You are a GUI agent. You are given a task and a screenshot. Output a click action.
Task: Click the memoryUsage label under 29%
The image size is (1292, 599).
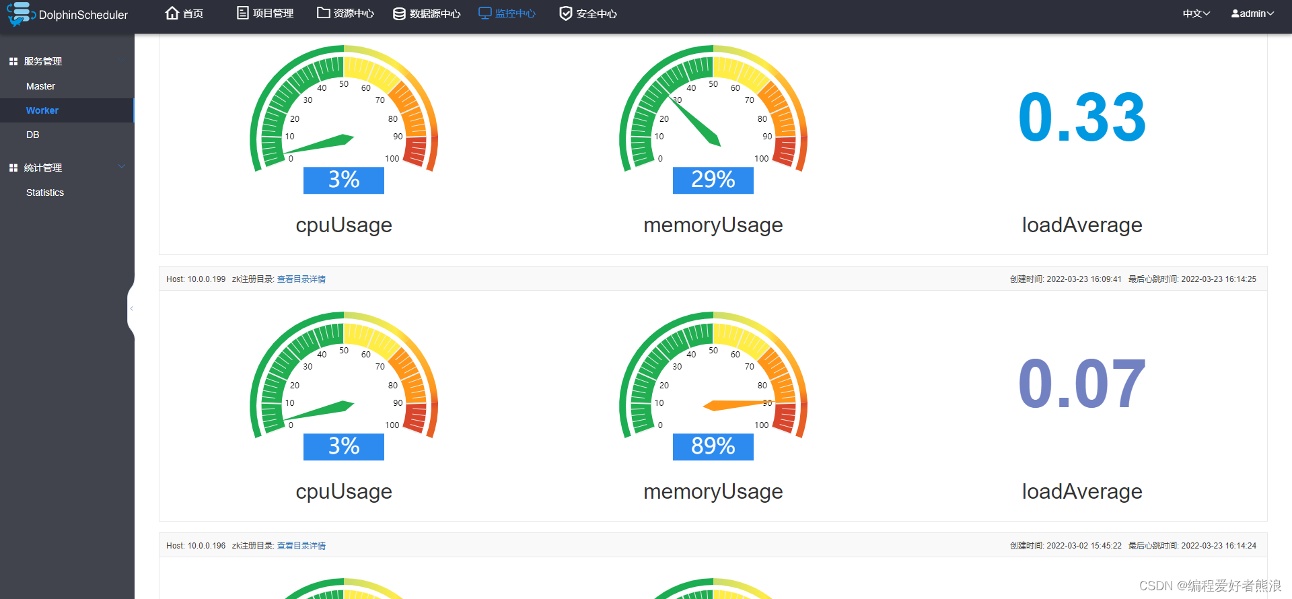coord(713,225)
